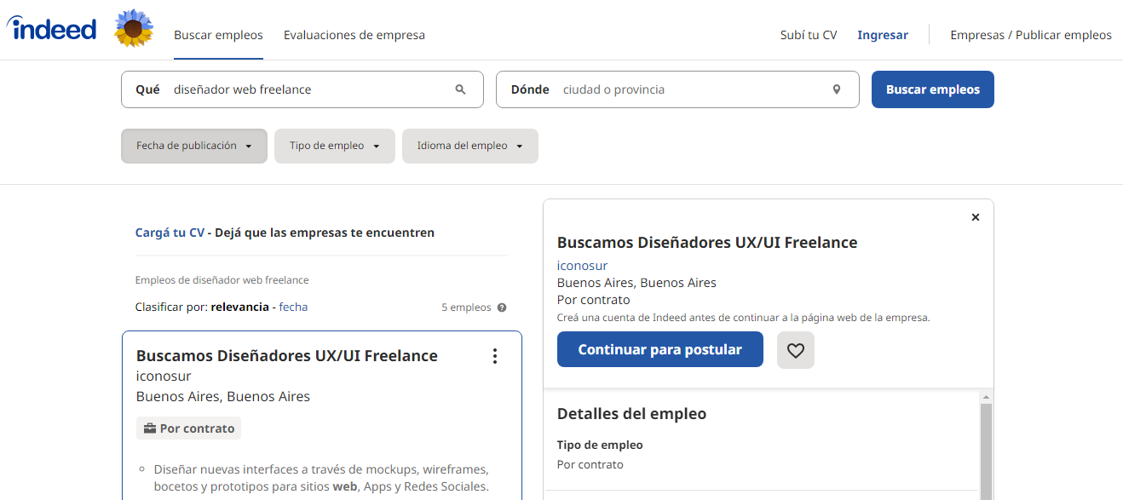Click the Indeed logo
Viewport: 1123px width, 500px height.
pyautogui.click(x=51, y=27)
